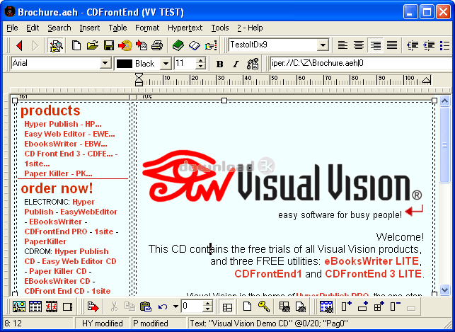
Task: Toggle the table grid view button
Action: pyautogui.click(x=227, y=307)
